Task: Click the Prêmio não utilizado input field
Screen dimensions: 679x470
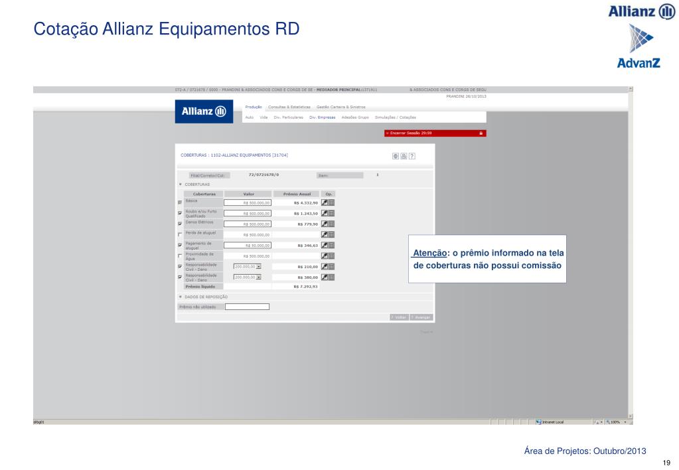Action: click(x=248, y=307)
